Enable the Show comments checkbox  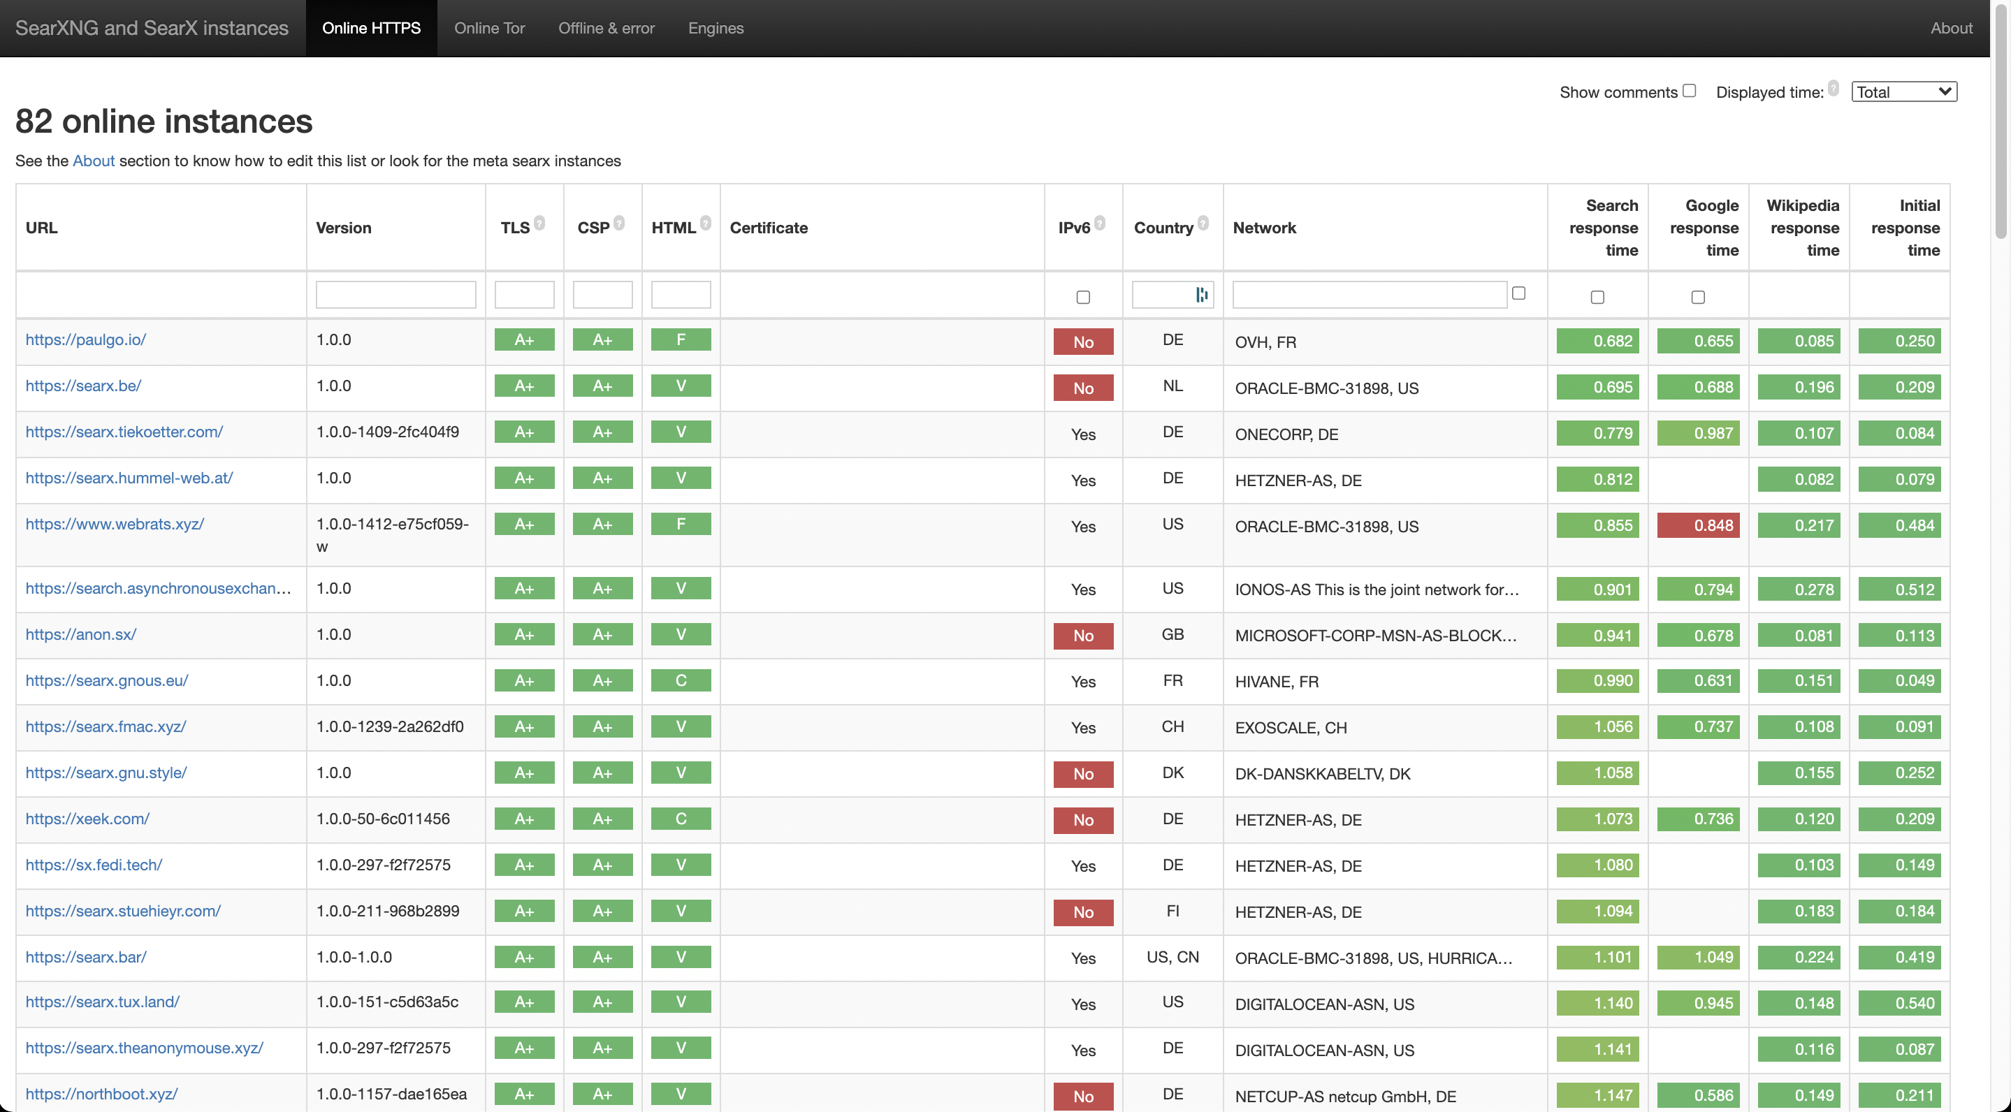click(x=1690, y=91)
